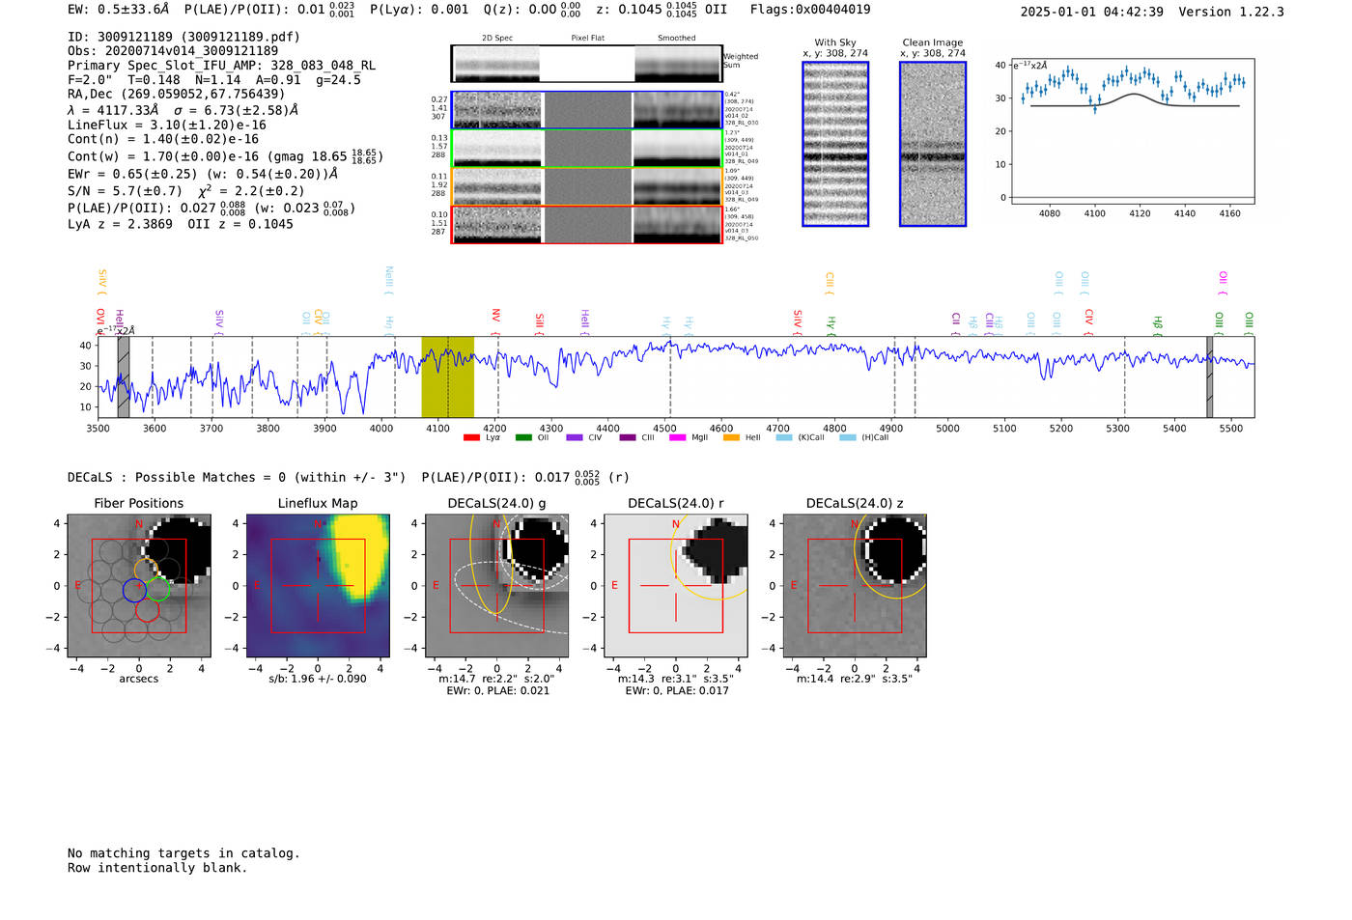The image size is (1352, 920).
Task: Click the EW: 0.5±33.6Å header value
Action: click(118, 9)
